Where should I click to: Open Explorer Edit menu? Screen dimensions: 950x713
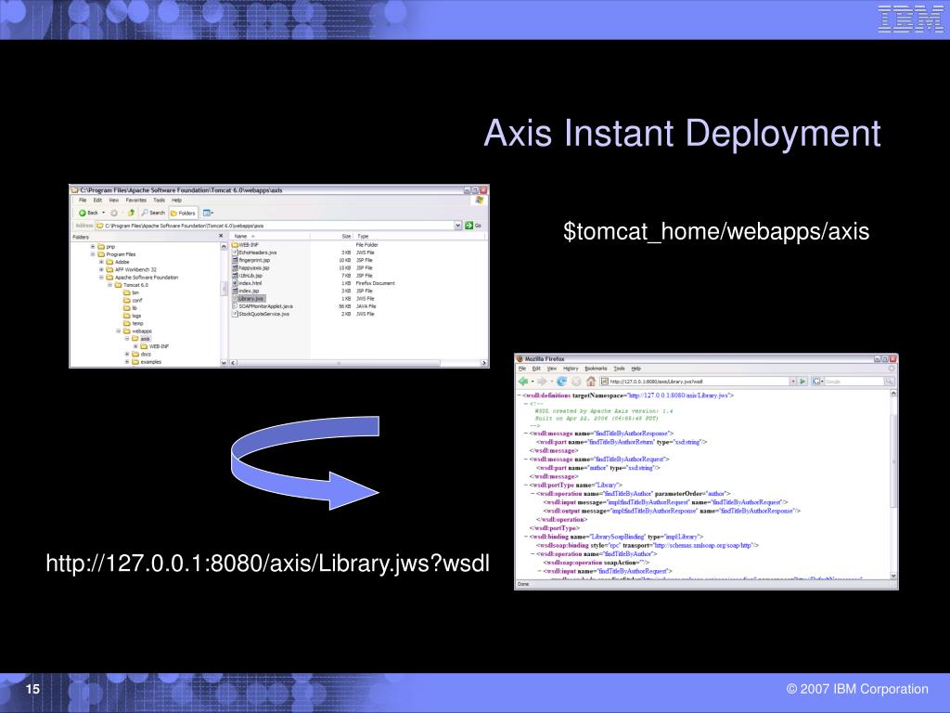[97, 201]
